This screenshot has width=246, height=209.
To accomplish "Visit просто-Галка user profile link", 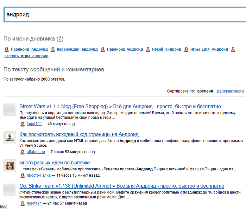I will [x=39, y=175].
